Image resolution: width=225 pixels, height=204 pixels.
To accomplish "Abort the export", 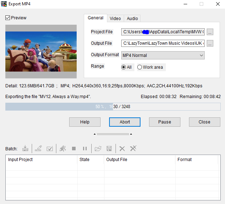I will tap(125, 122).
